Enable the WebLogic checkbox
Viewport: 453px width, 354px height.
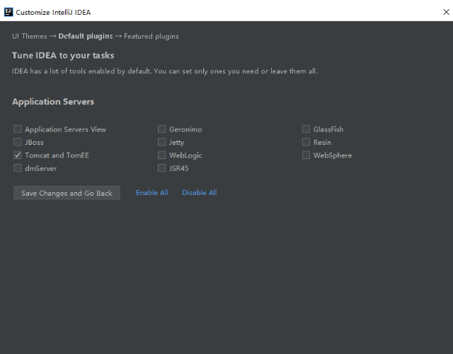tap(162, 155)
